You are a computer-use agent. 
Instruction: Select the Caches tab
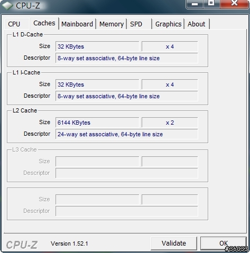[44, 23]
